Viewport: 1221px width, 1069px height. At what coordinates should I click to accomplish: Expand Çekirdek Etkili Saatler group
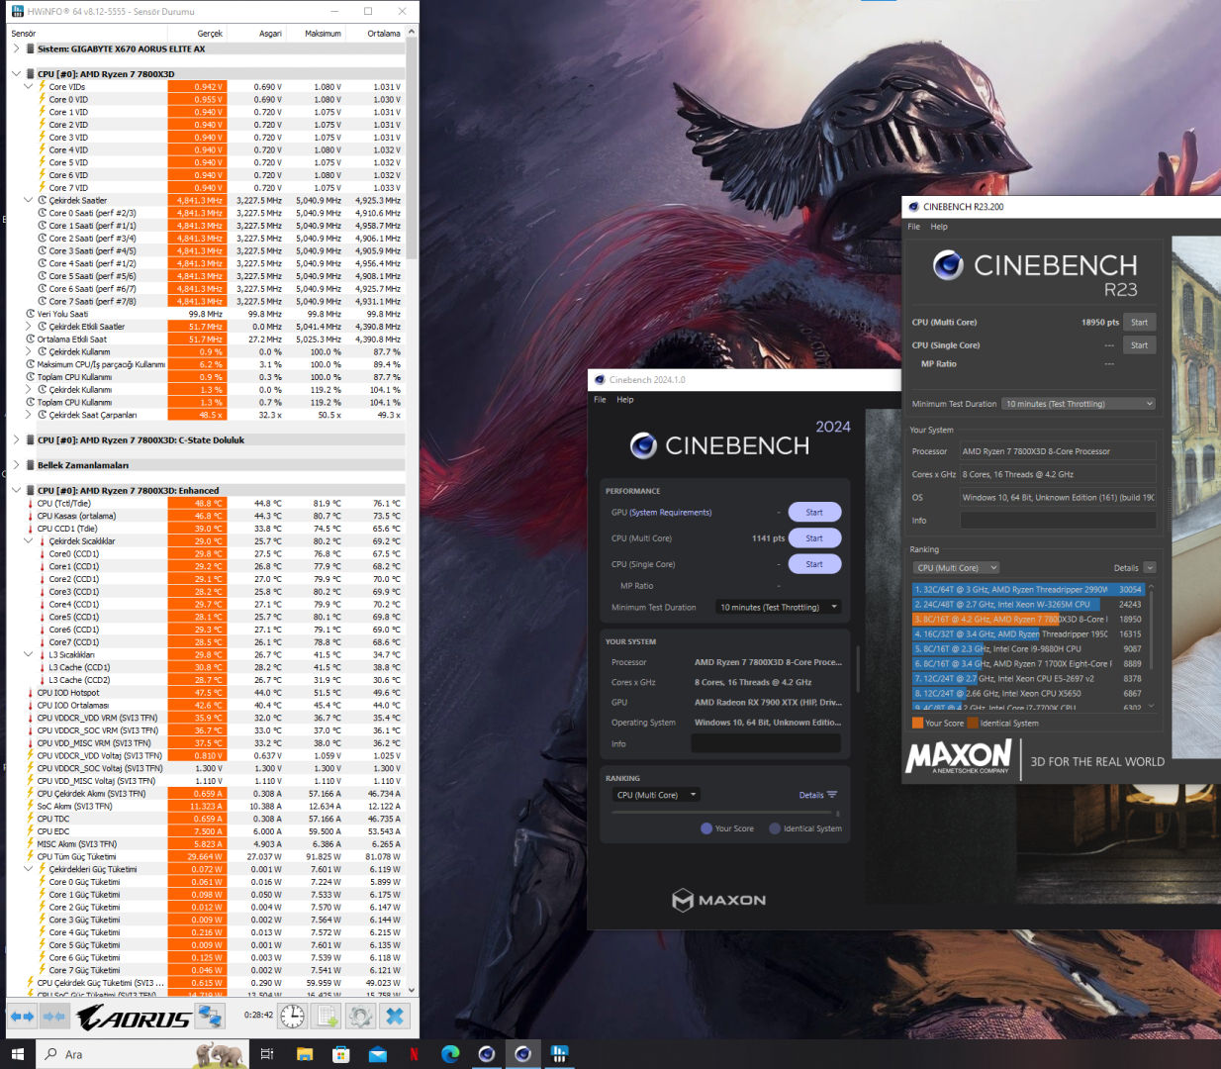[x=29, y=327]
